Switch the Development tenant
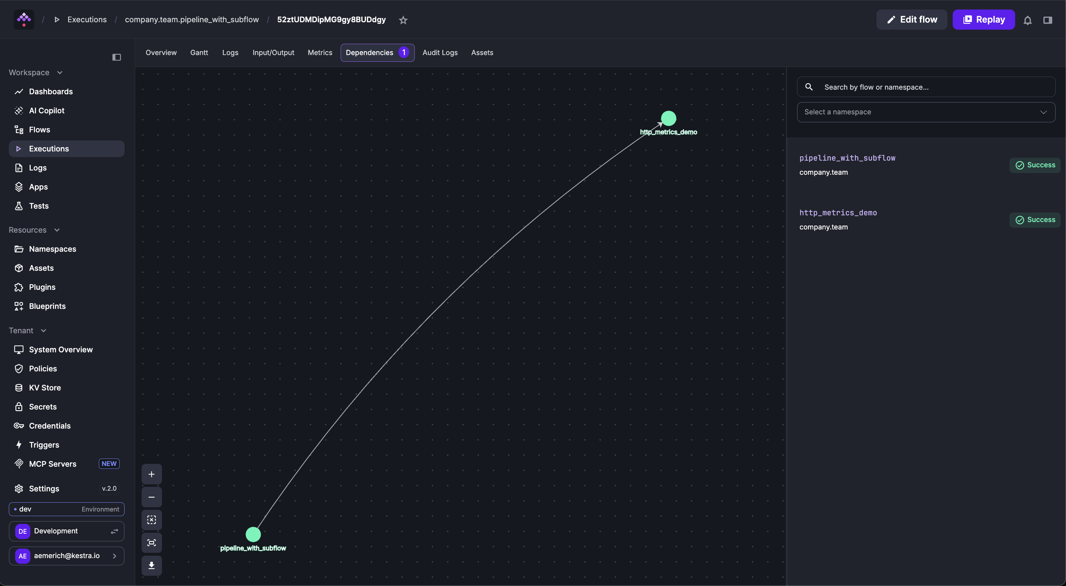Viewport: 1066px width, 586px height. (x=66, y=531)
